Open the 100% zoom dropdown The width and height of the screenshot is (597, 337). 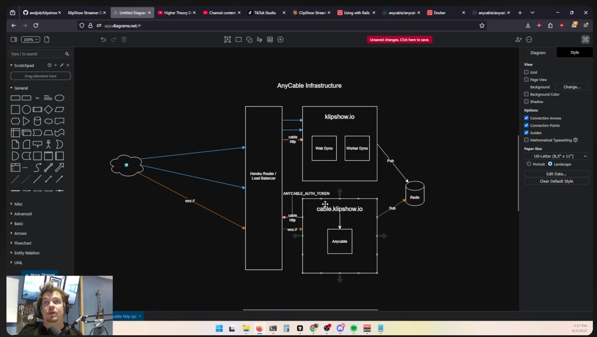(31, 39)
